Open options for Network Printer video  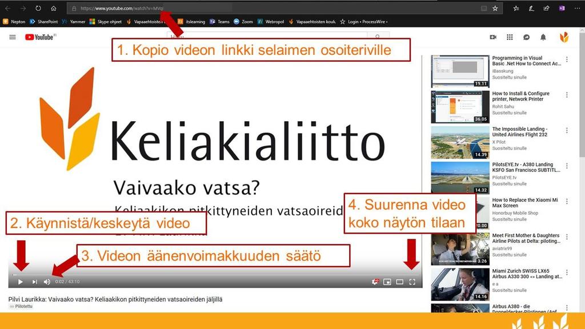(x=567, y=95)
